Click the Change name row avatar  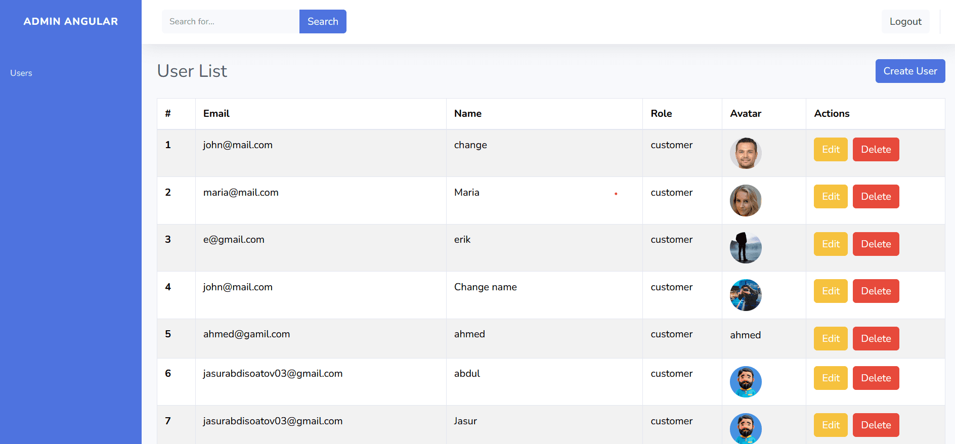(746, 295)
